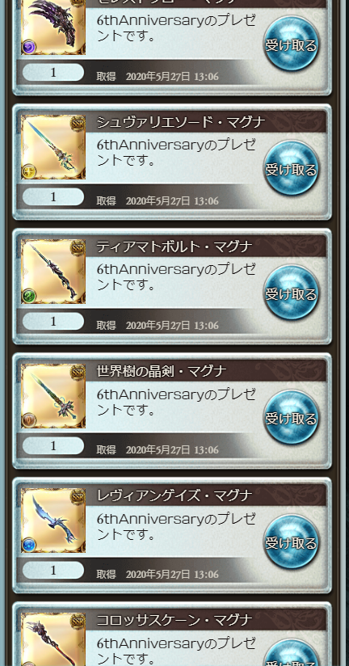Click the earth element icon on 世界樹の晶剣
The width and height of the screenshot is (349, 666).
(x=29, y=420)
